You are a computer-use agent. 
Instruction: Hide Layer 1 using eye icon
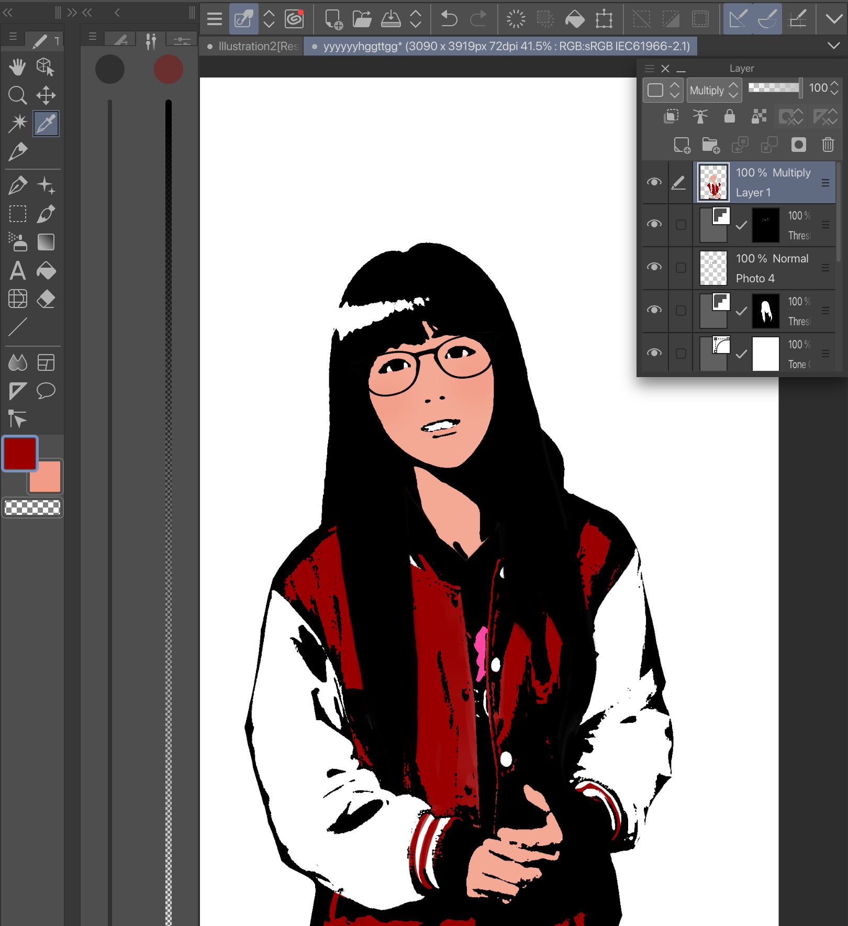654,182
